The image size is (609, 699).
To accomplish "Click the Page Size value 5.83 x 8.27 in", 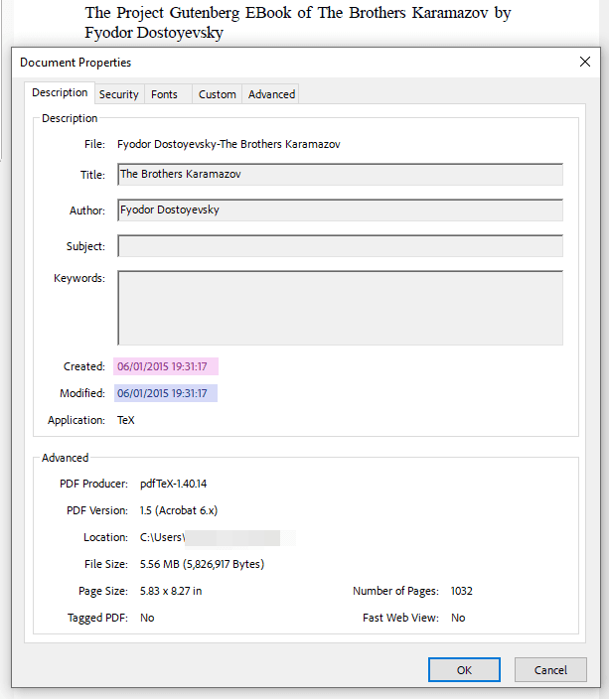I will tap(171, 591).
